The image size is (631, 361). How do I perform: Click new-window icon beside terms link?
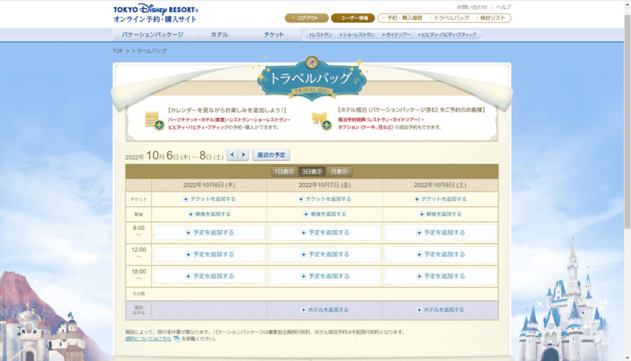click(176, 339)
